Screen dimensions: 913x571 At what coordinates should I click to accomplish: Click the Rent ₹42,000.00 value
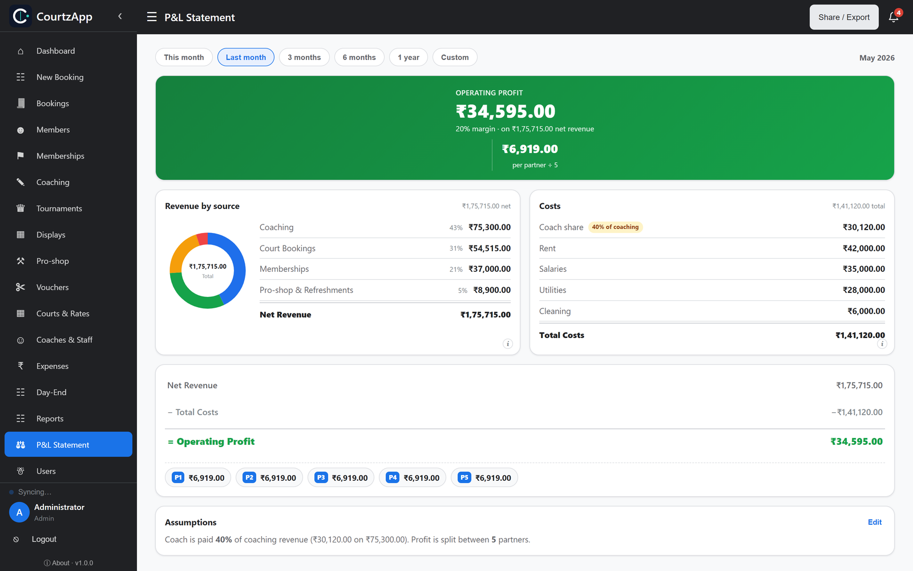click(864, 248)
